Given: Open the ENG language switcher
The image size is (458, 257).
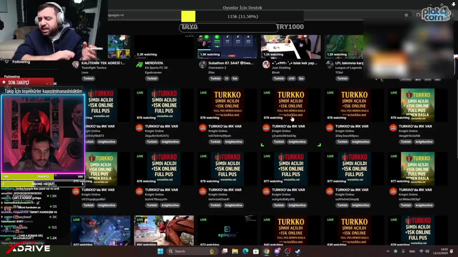Looking at the screenshot, I should (x=412, y=251).
